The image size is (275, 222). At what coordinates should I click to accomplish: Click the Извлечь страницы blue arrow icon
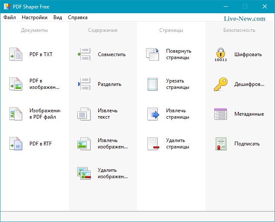(153, 114)
